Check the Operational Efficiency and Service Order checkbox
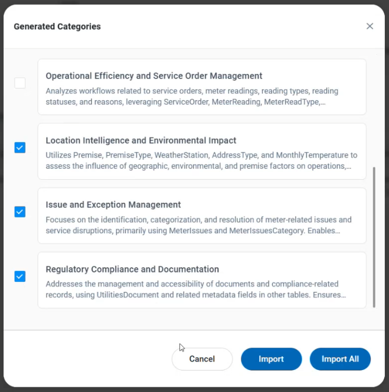389x392 pixels. click(x=20, y=83)
